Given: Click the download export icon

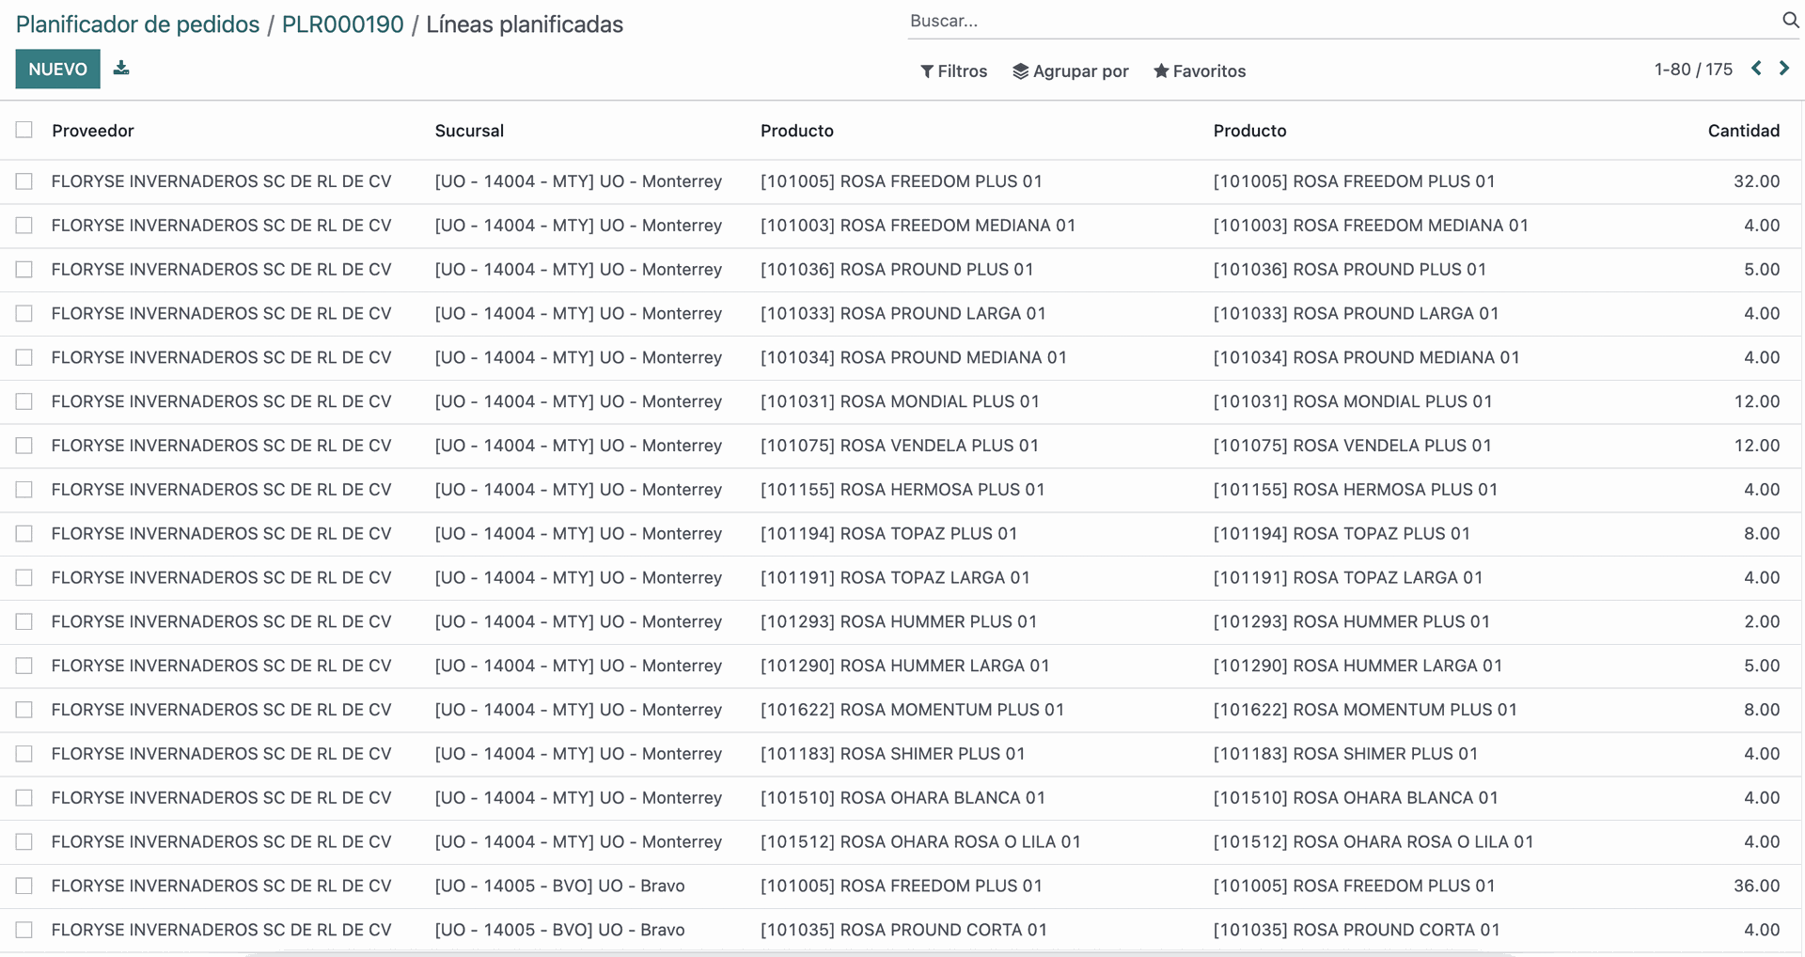Looking at the screenshot, I should 121,68.
